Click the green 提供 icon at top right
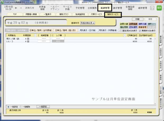 159,8
